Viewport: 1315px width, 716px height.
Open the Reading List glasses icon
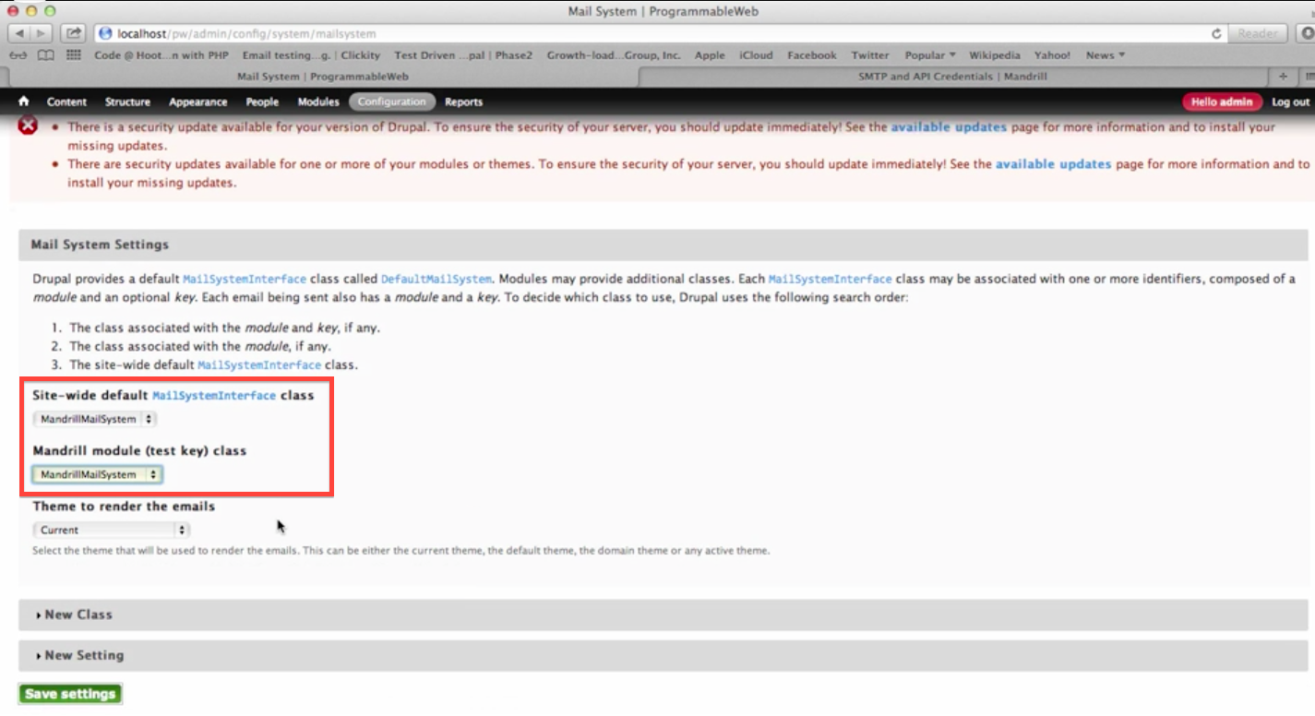(x=18, y=55)
